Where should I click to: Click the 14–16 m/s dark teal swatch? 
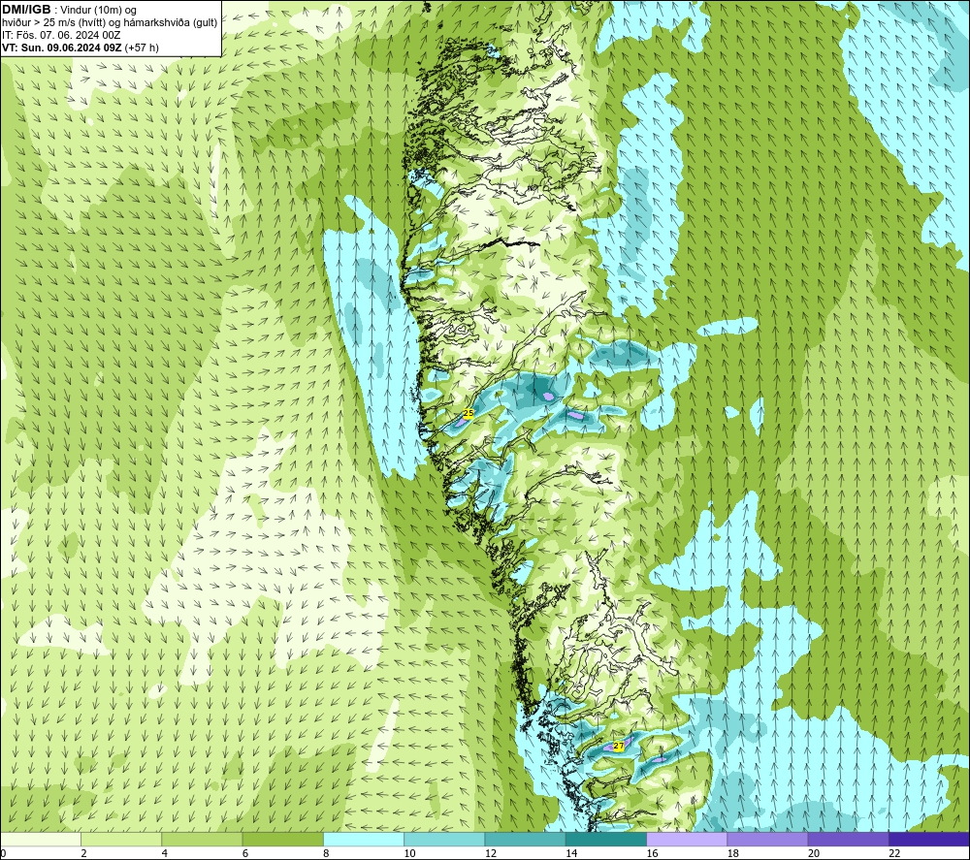606,839
